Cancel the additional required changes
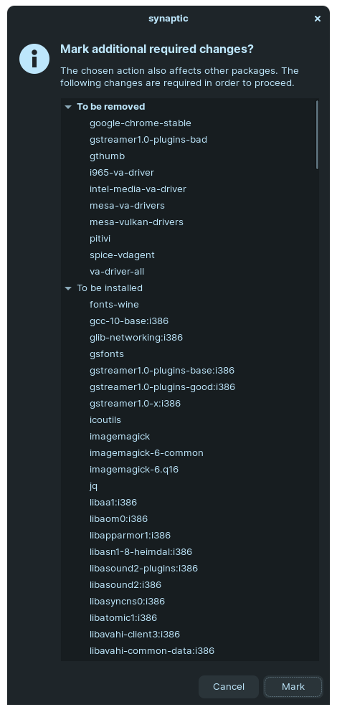Image resolution: width=337 pixels, height=712 pixels. pos(229,687)
